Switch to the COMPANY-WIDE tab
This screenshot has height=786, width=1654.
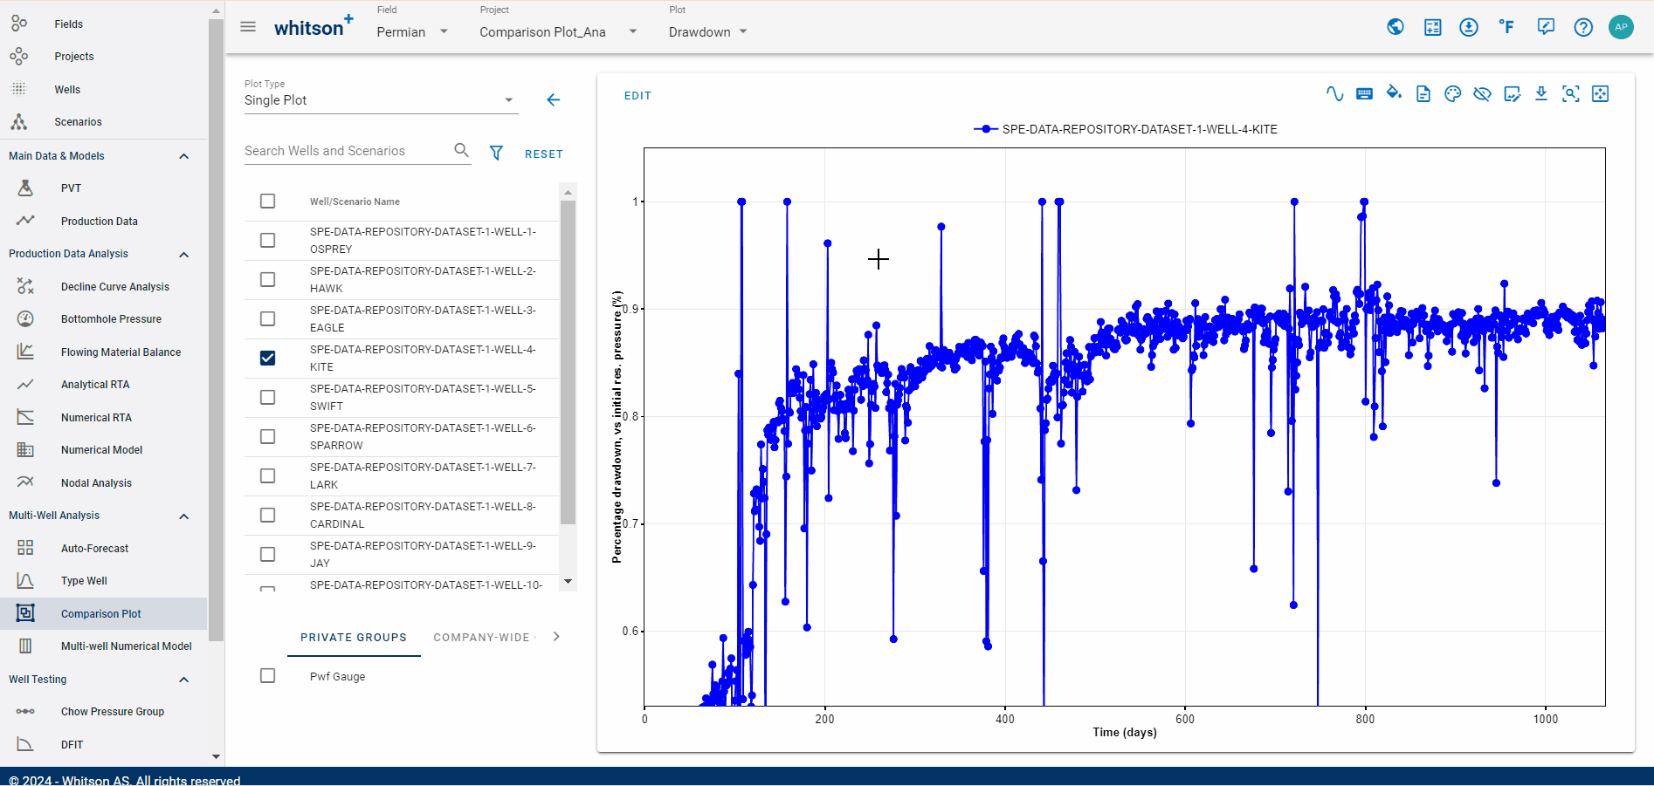482,638
